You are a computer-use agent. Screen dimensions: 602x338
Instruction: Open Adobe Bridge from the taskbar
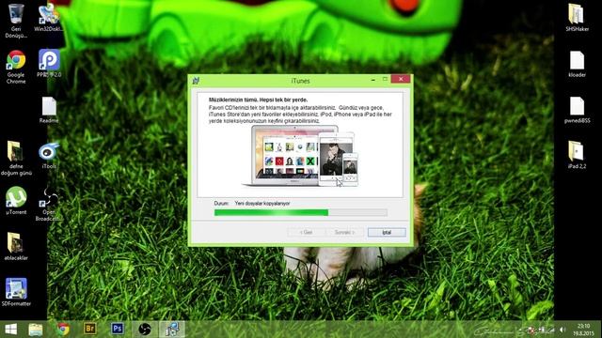click(90, 329)
